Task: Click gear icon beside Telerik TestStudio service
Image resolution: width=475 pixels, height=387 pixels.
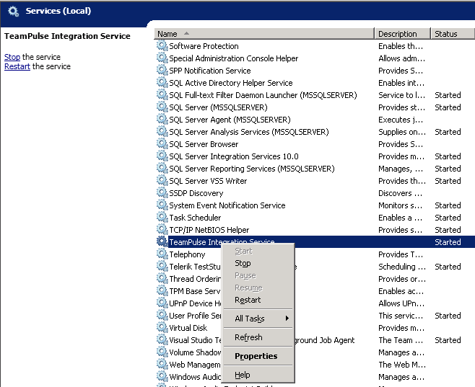Action: tap(162, 266)
